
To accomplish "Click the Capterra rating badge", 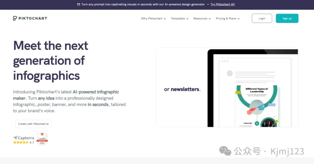I will [24, 140].
